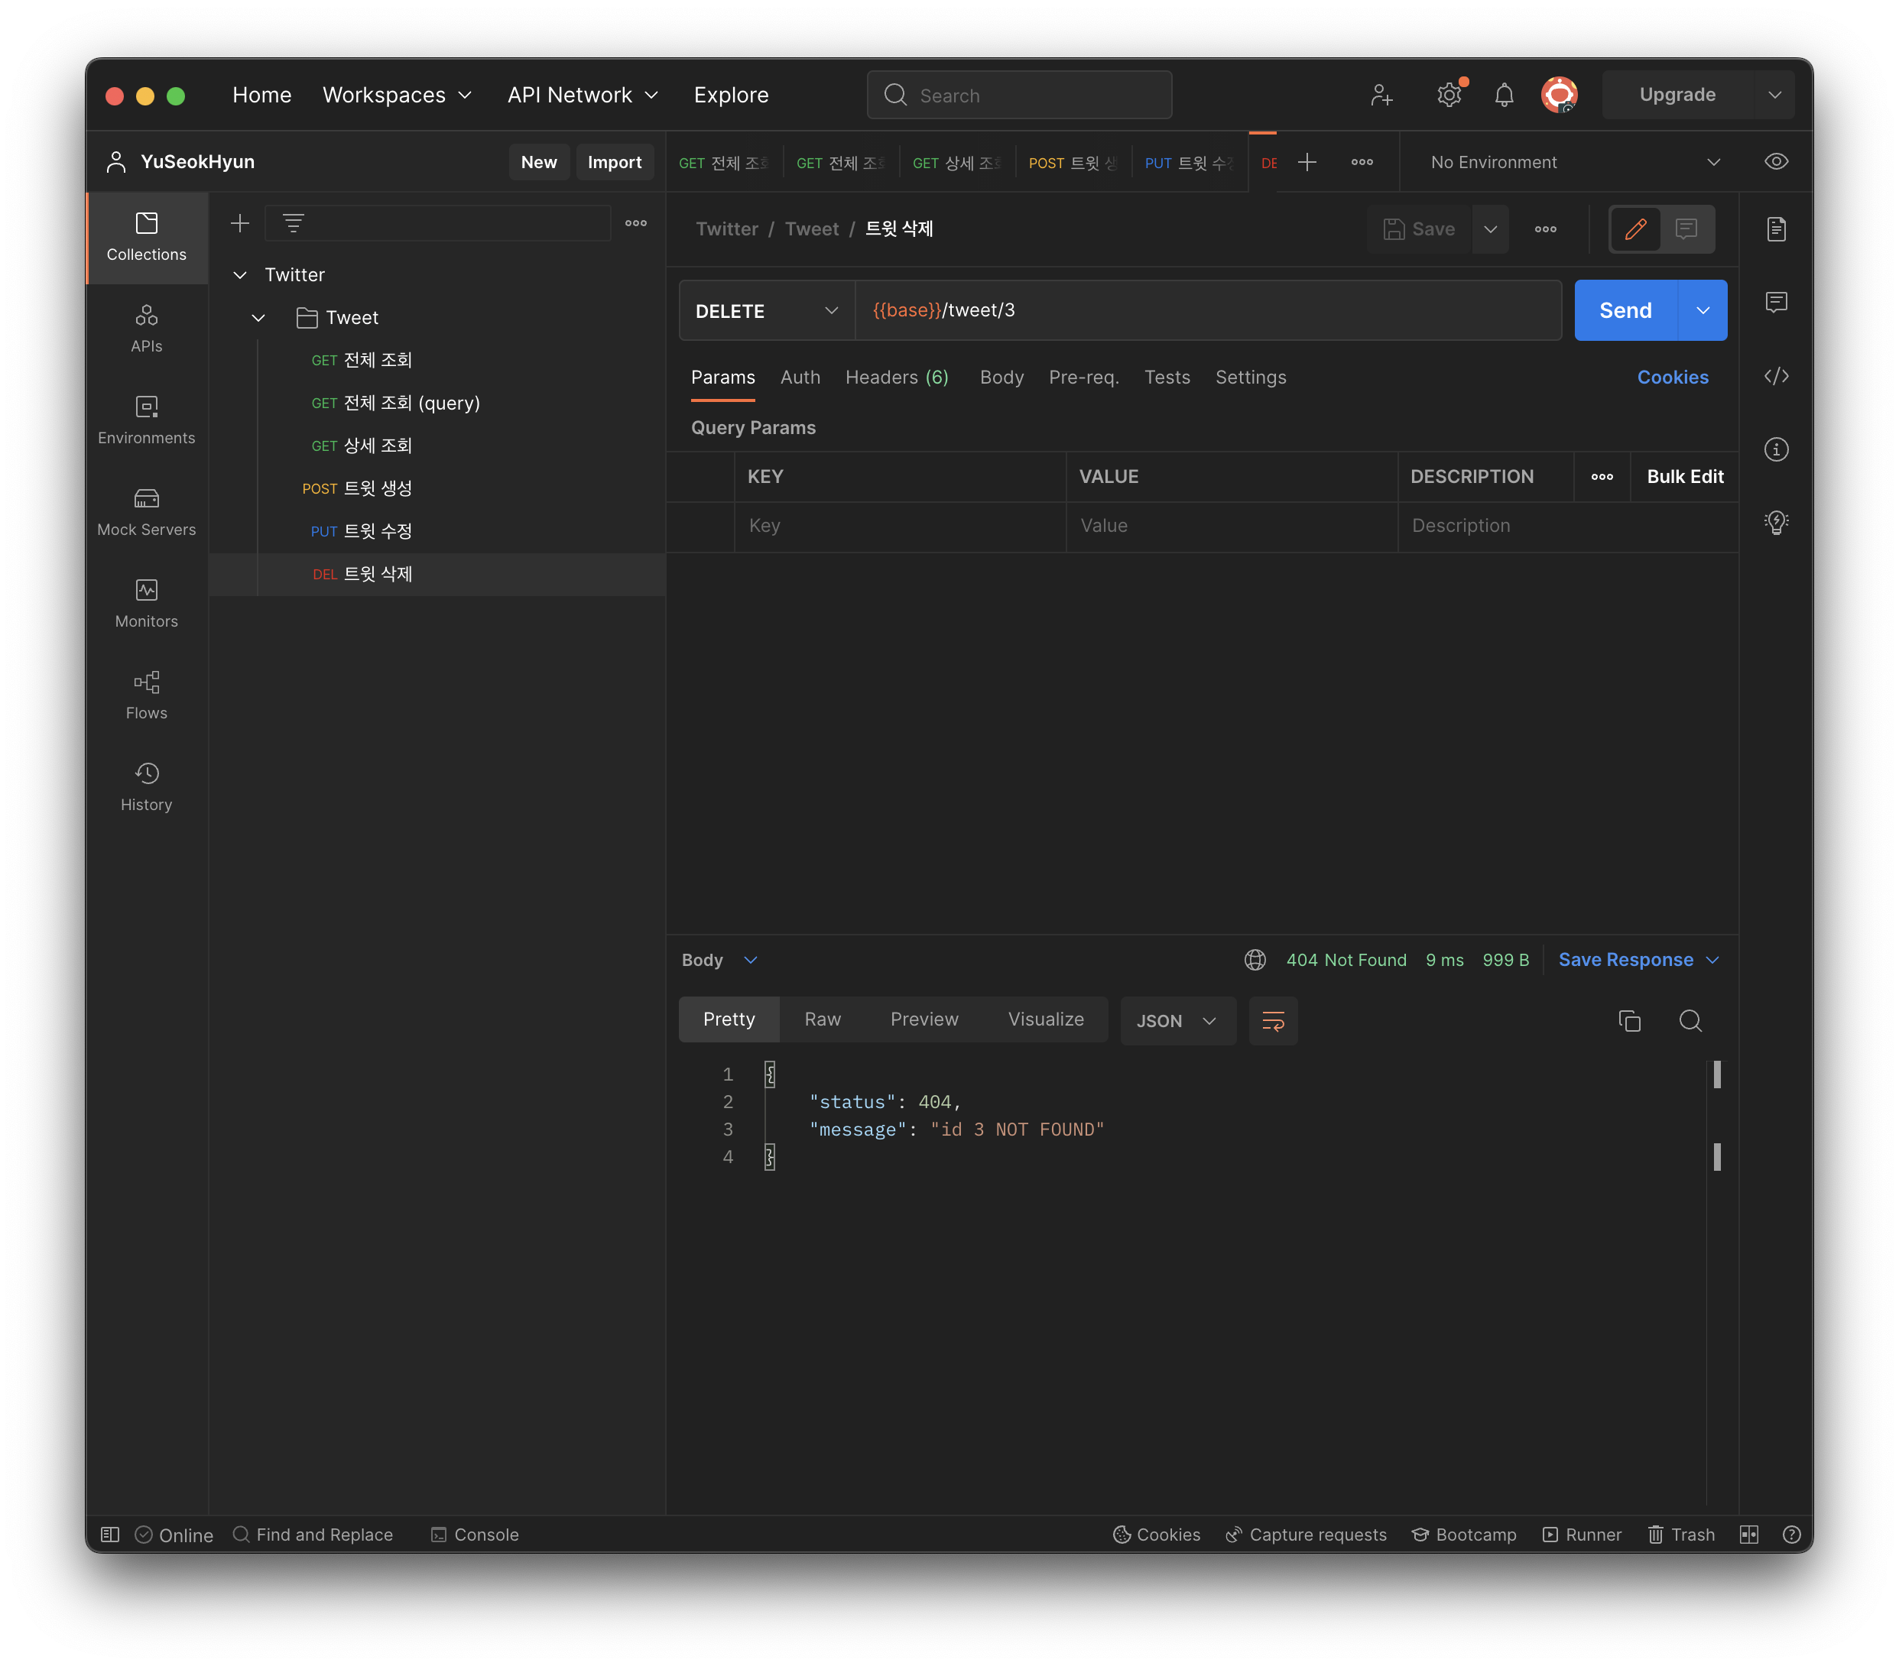Switch to the Headers (6) tab
Viewport: 1899px width, 1666px height.
click(x=896, y=377)
